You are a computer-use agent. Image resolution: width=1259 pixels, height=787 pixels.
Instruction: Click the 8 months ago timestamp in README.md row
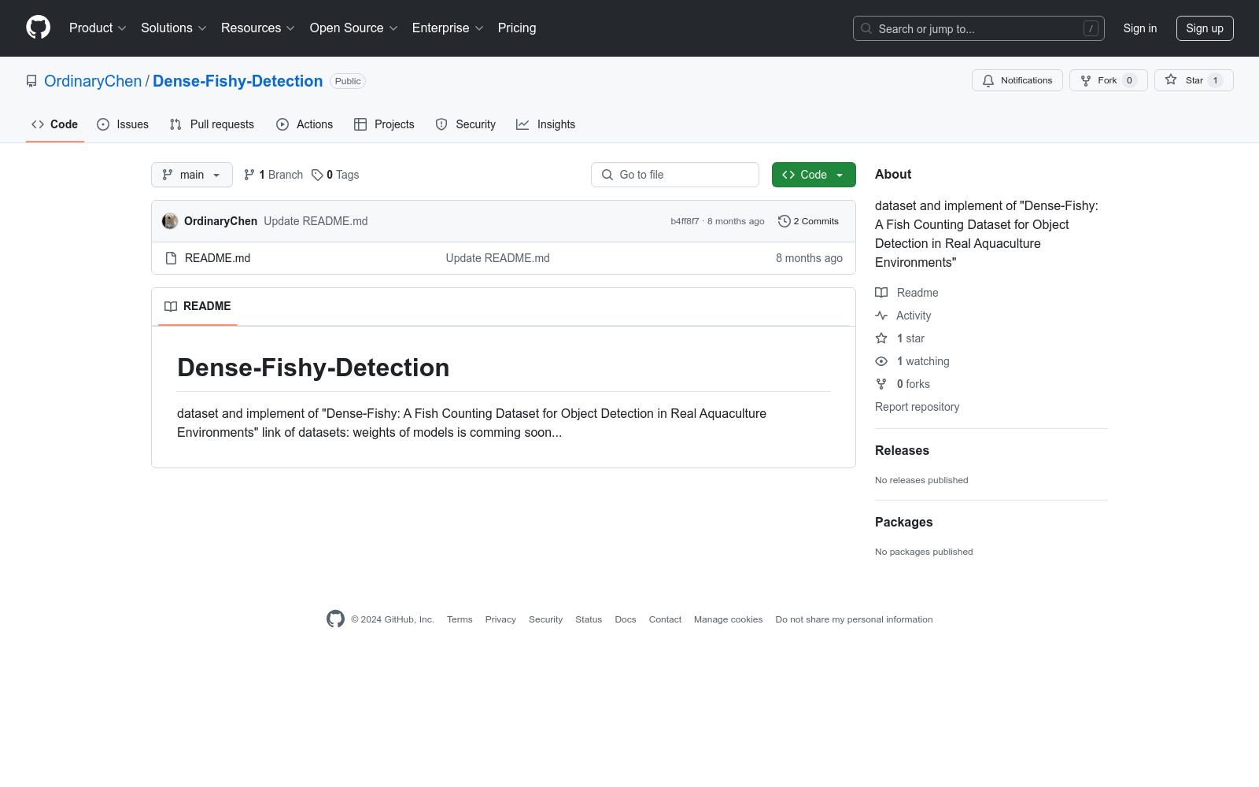809,258
